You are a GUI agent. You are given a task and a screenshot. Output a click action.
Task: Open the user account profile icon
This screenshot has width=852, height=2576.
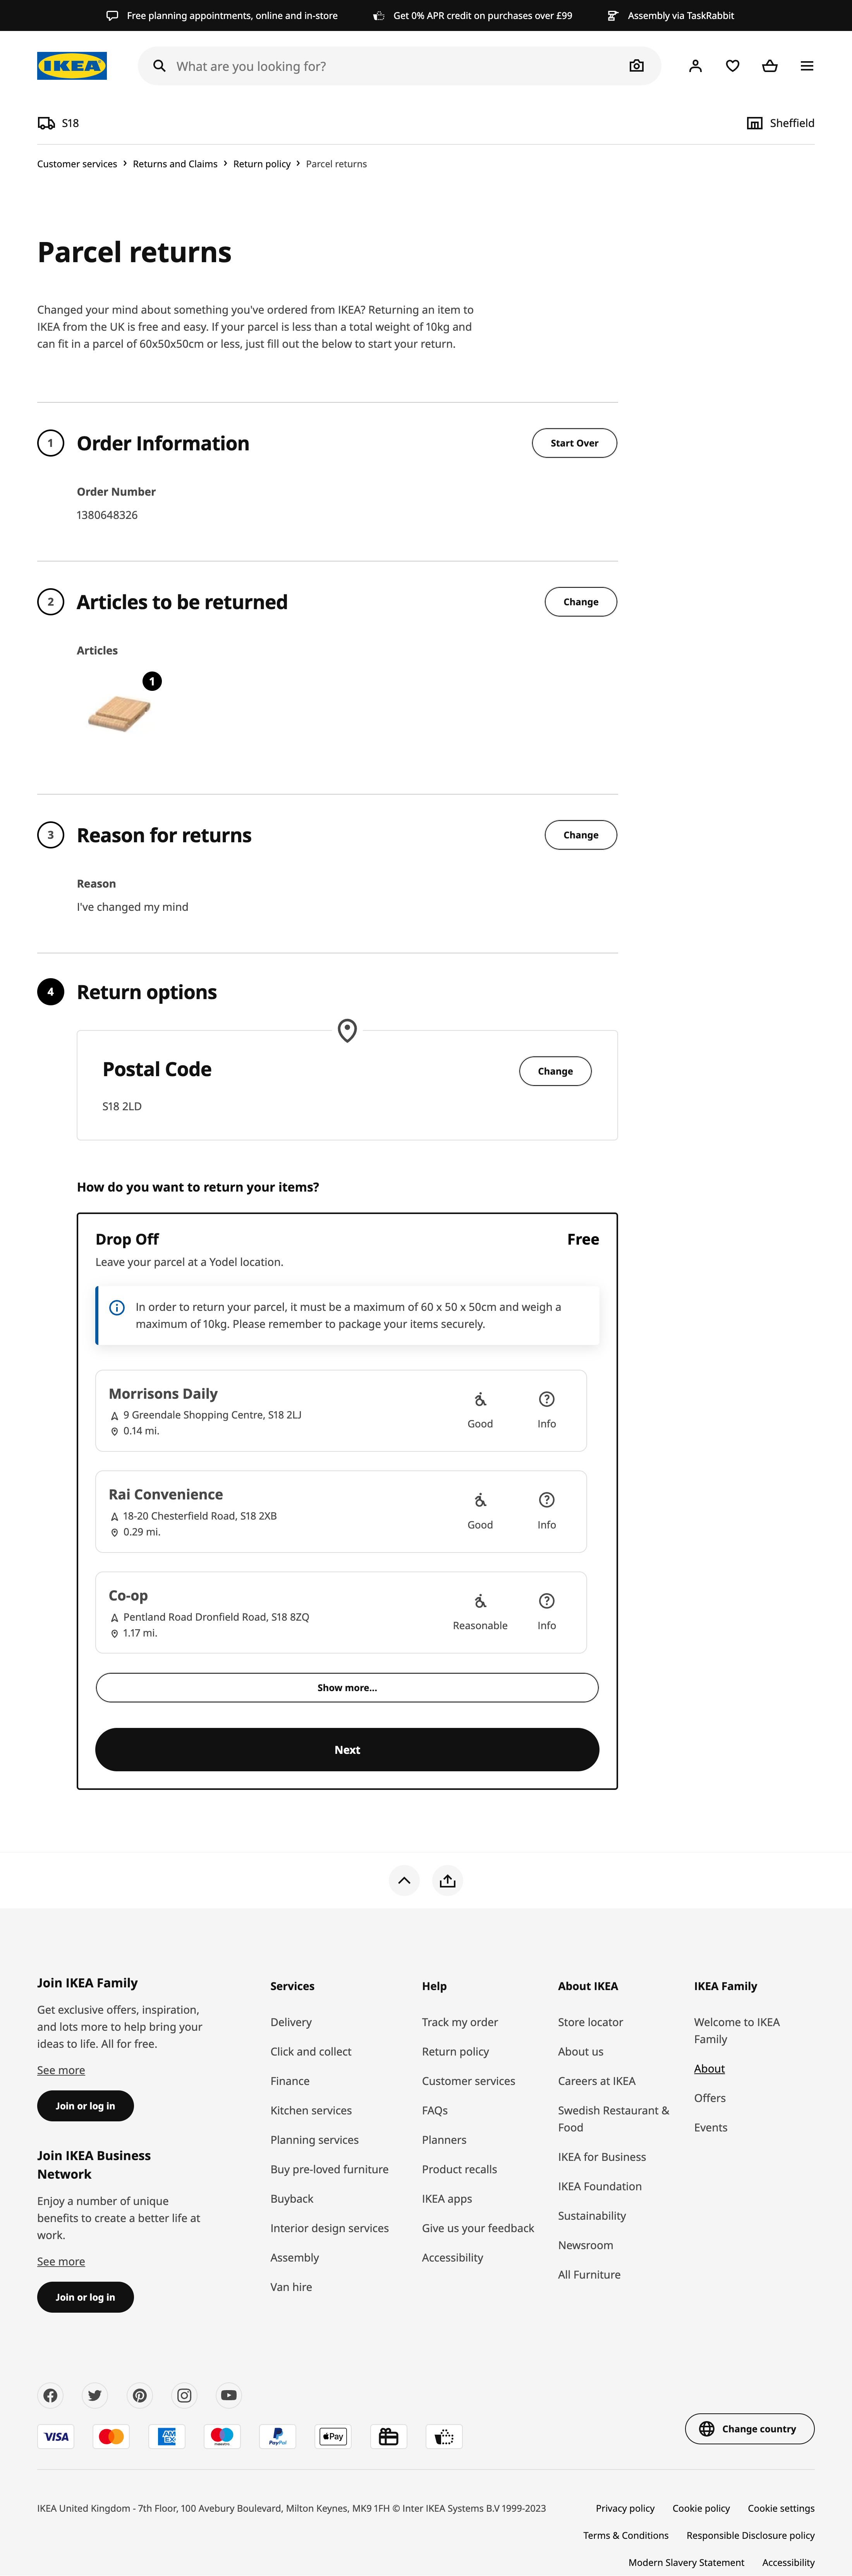(695, 66)
